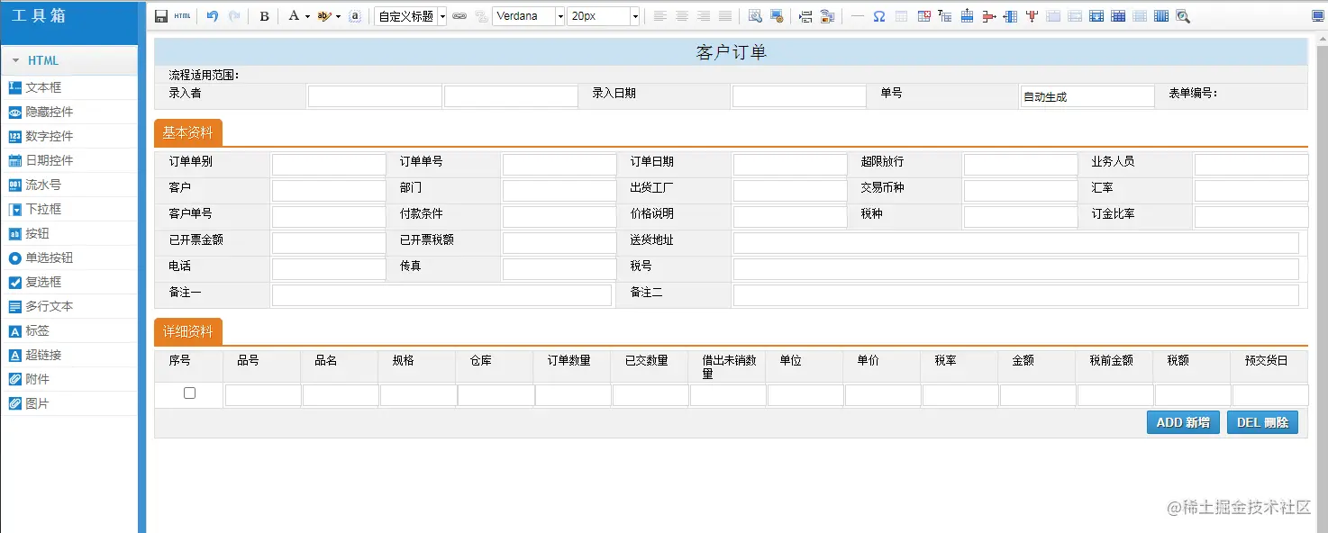1328x533 pixels.
Task: Delete table with red X icon
Action: 923,16
